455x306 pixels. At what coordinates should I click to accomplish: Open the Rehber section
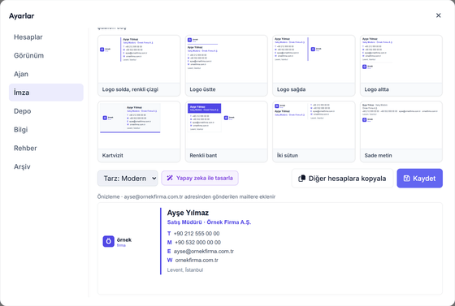pyautogui.click(x=45, y=148)
